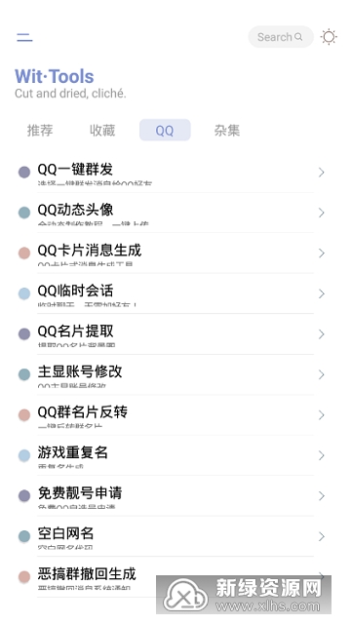Expand the chevron for QQ群名片反转

click(x=322, y=415)
